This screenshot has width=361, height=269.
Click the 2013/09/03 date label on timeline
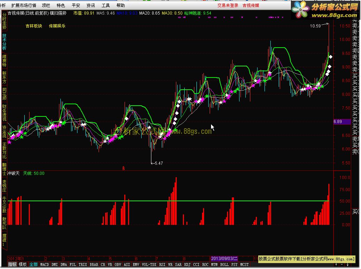point(224,259)
